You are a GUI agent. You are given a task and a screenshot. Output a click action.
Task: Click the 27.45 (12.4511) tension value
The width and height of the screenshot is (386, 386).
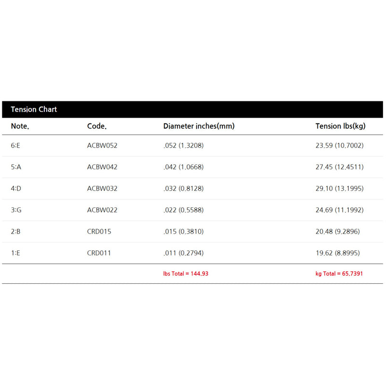coord(339,167)
